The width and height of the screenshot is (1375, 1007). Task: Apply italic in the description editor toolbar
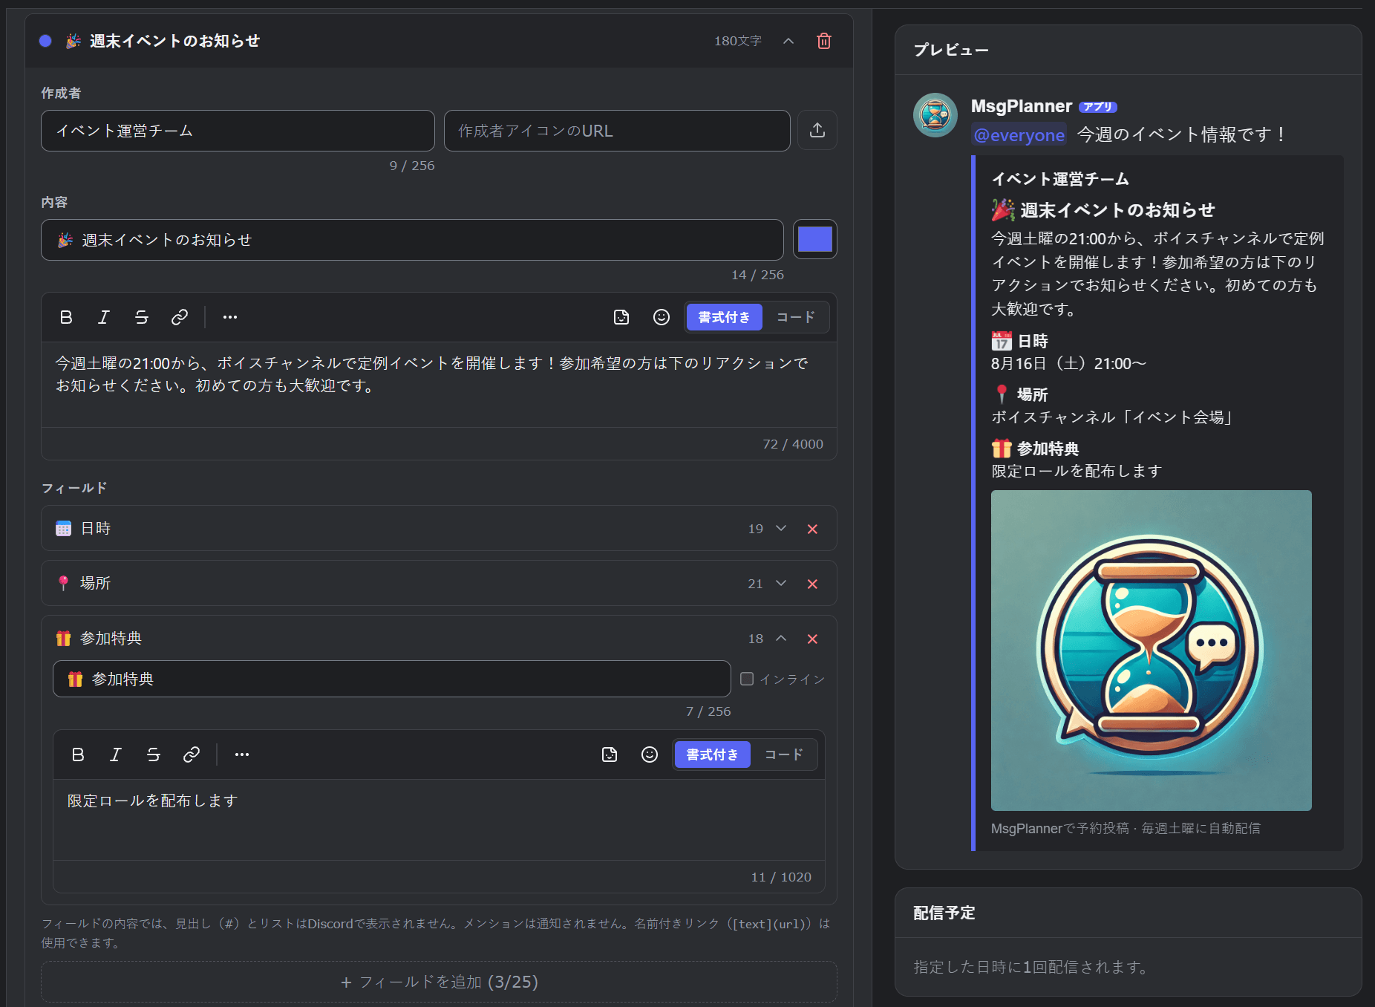(x=104, y=317)
